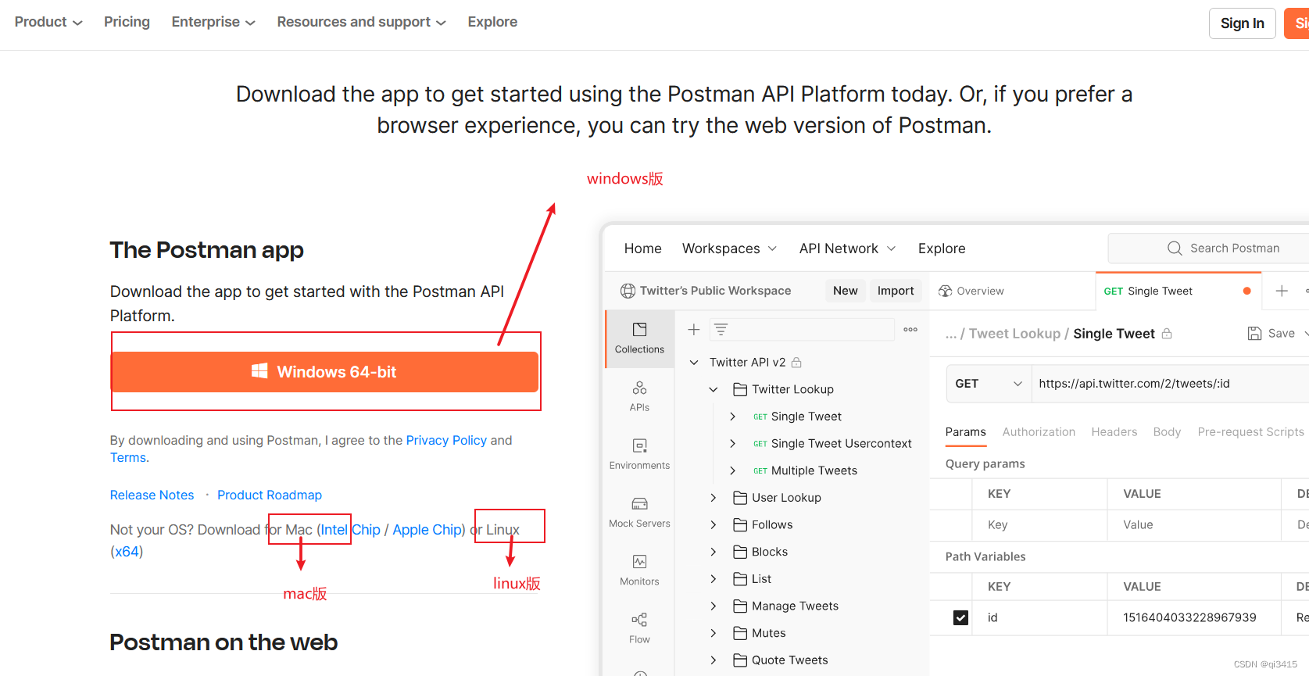Go to the Pricing page
The width and height of the screenshot is (1309, 676).
coord(127,22)
